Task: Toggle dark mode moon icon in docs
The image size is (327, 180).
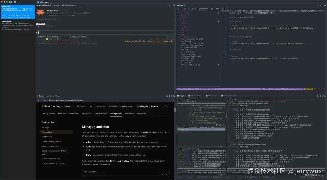Action: click(x=166, y=106)
